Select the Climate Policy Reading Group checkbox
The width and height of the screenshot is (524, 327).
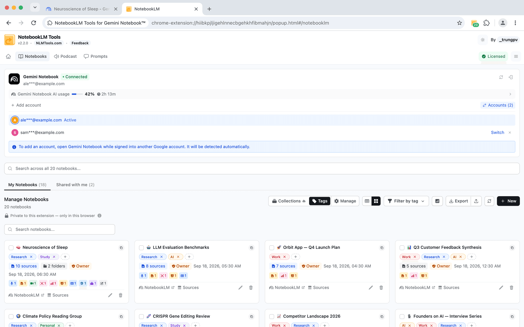point(11,317)
